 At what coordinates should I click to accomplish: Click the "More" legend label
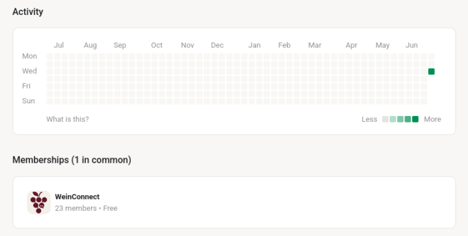point(432,119)
